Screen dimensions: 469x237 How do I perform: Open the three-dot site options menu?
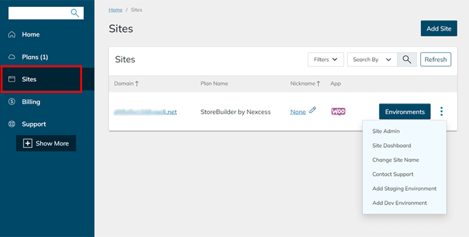441,111
